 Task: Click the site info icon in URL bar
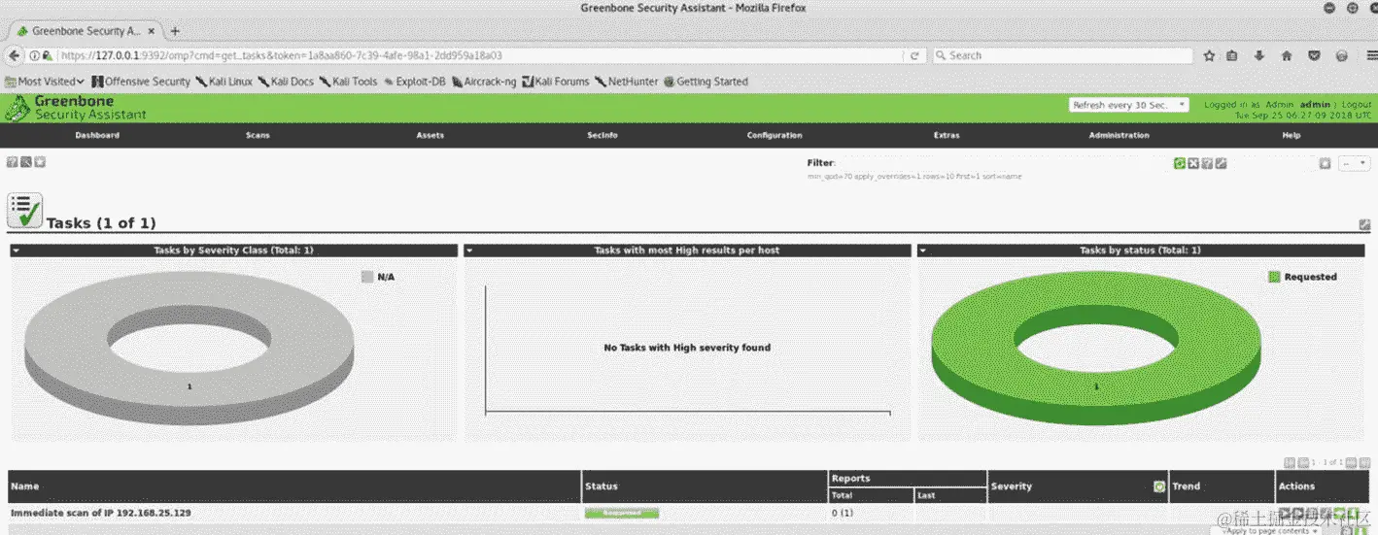pyautogui.click(x=35, y=55)
